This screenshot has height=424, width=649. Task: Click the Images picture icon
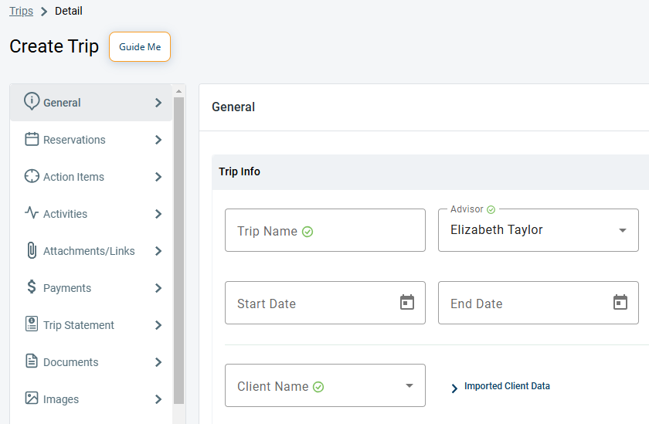[32, 398]
